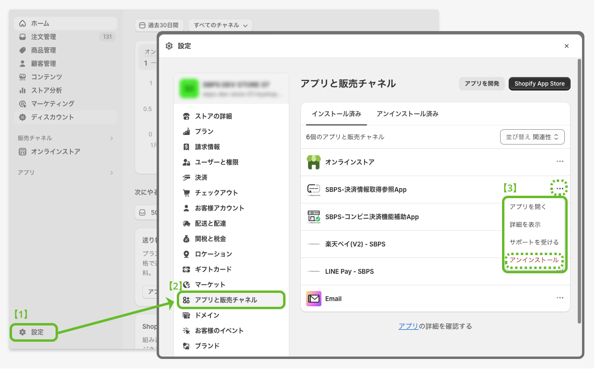Switch to アンインストール済み tab
The width and height of the screenshot is (594, 369).
click(x=408, y=114)
